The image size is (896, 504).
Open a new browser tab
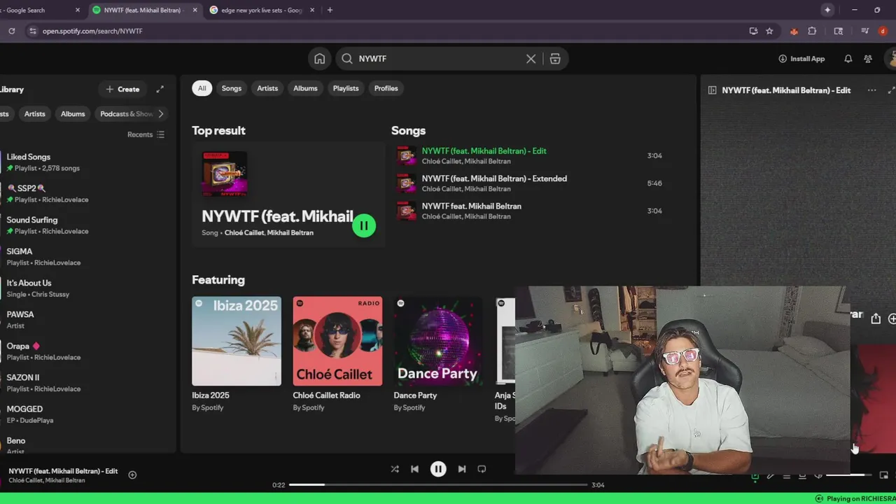(330, 10)
